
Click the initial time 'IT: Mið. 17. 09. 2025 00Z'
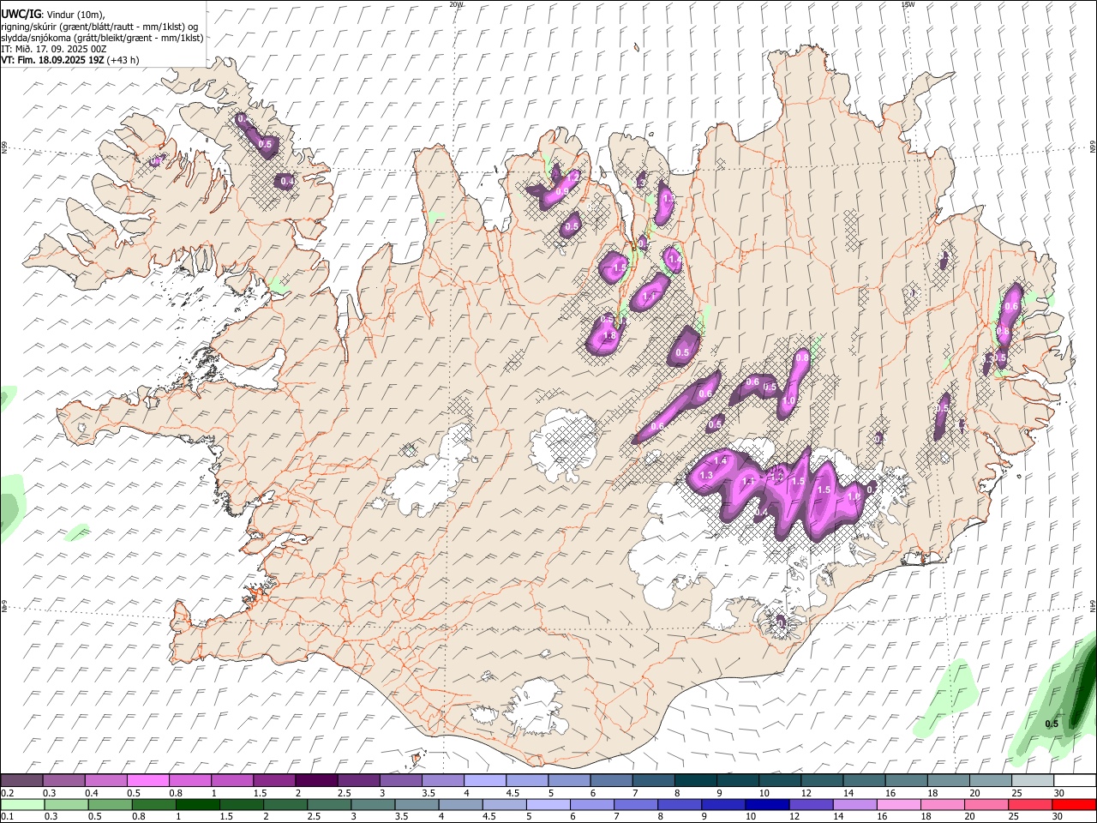tap(54, 49)
